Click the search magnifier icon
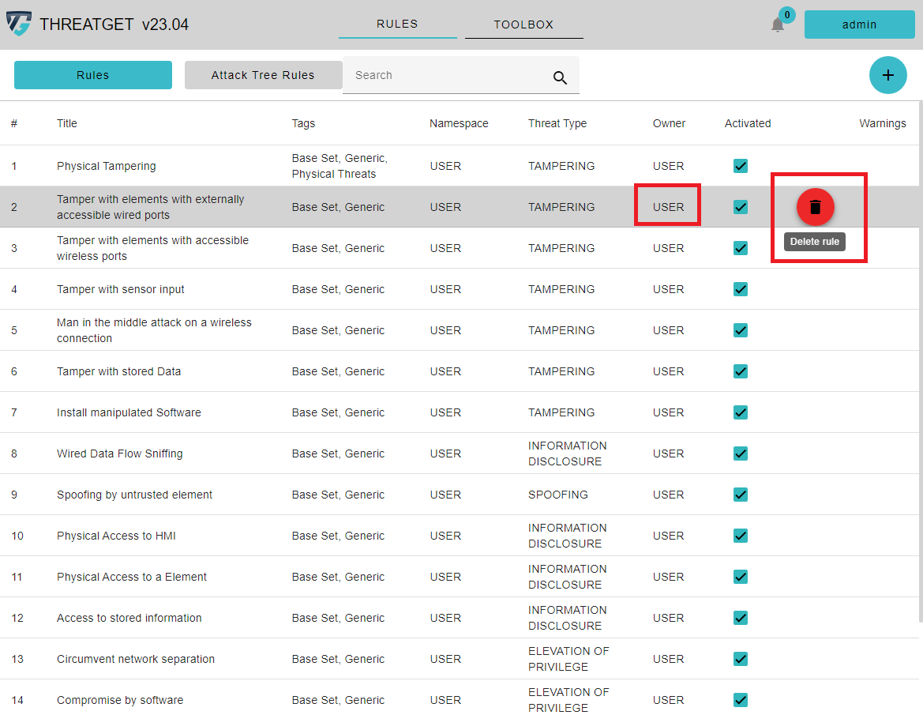 tap(560, 77)
